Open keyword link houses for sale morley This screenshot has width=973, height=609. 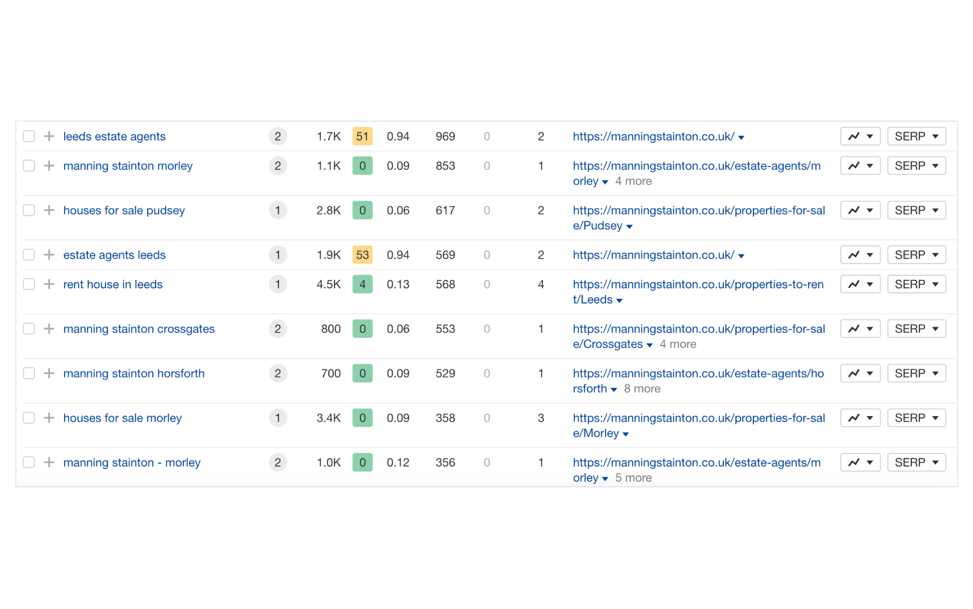coord(123,418)
